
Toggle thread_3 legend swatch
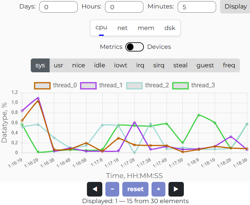click(180, 85)
